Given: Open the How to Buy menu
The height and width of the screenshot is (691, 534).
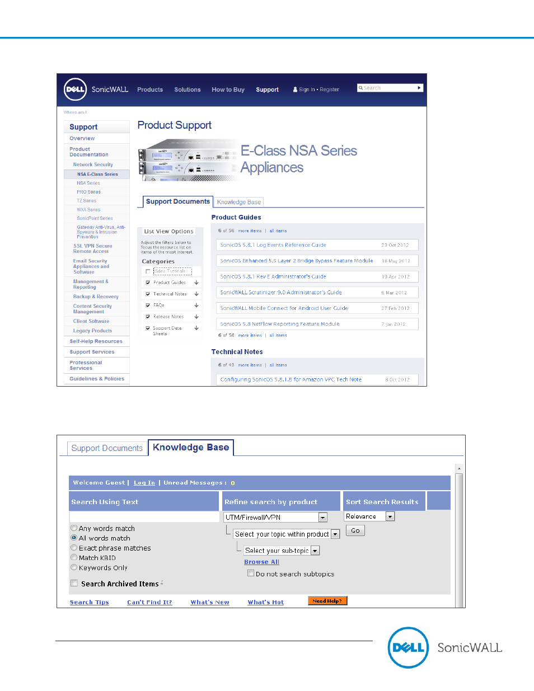Looking at the screenshot, I should [x=228, y=90].
